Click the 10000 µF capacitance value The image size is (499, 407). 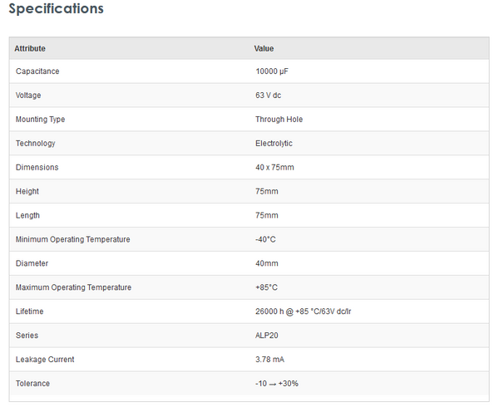pyautogui.click(x=272, y=71)
